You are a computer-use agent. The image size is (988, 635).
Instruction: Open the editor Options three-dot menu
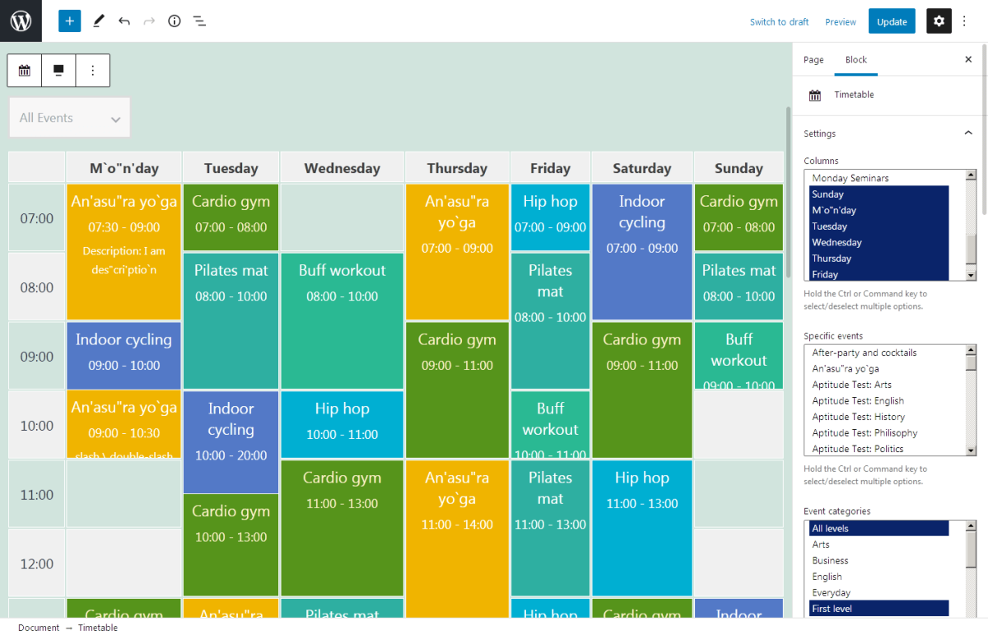pyautogui.click(x=964, y=21)
